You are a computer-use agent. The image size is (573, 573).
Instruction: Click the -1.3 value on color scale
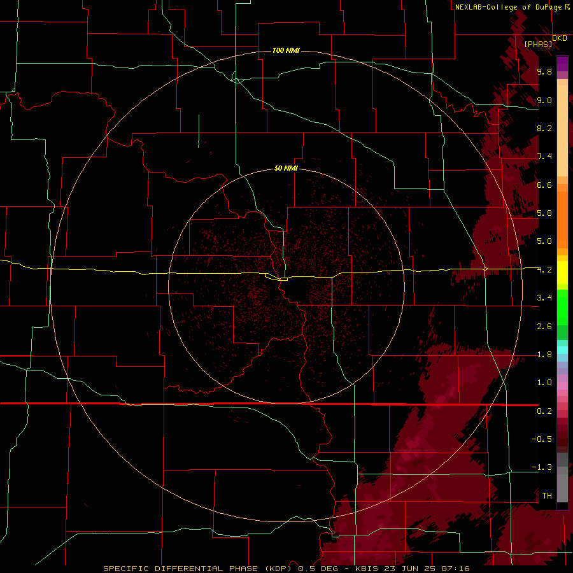tap(542, 467)
